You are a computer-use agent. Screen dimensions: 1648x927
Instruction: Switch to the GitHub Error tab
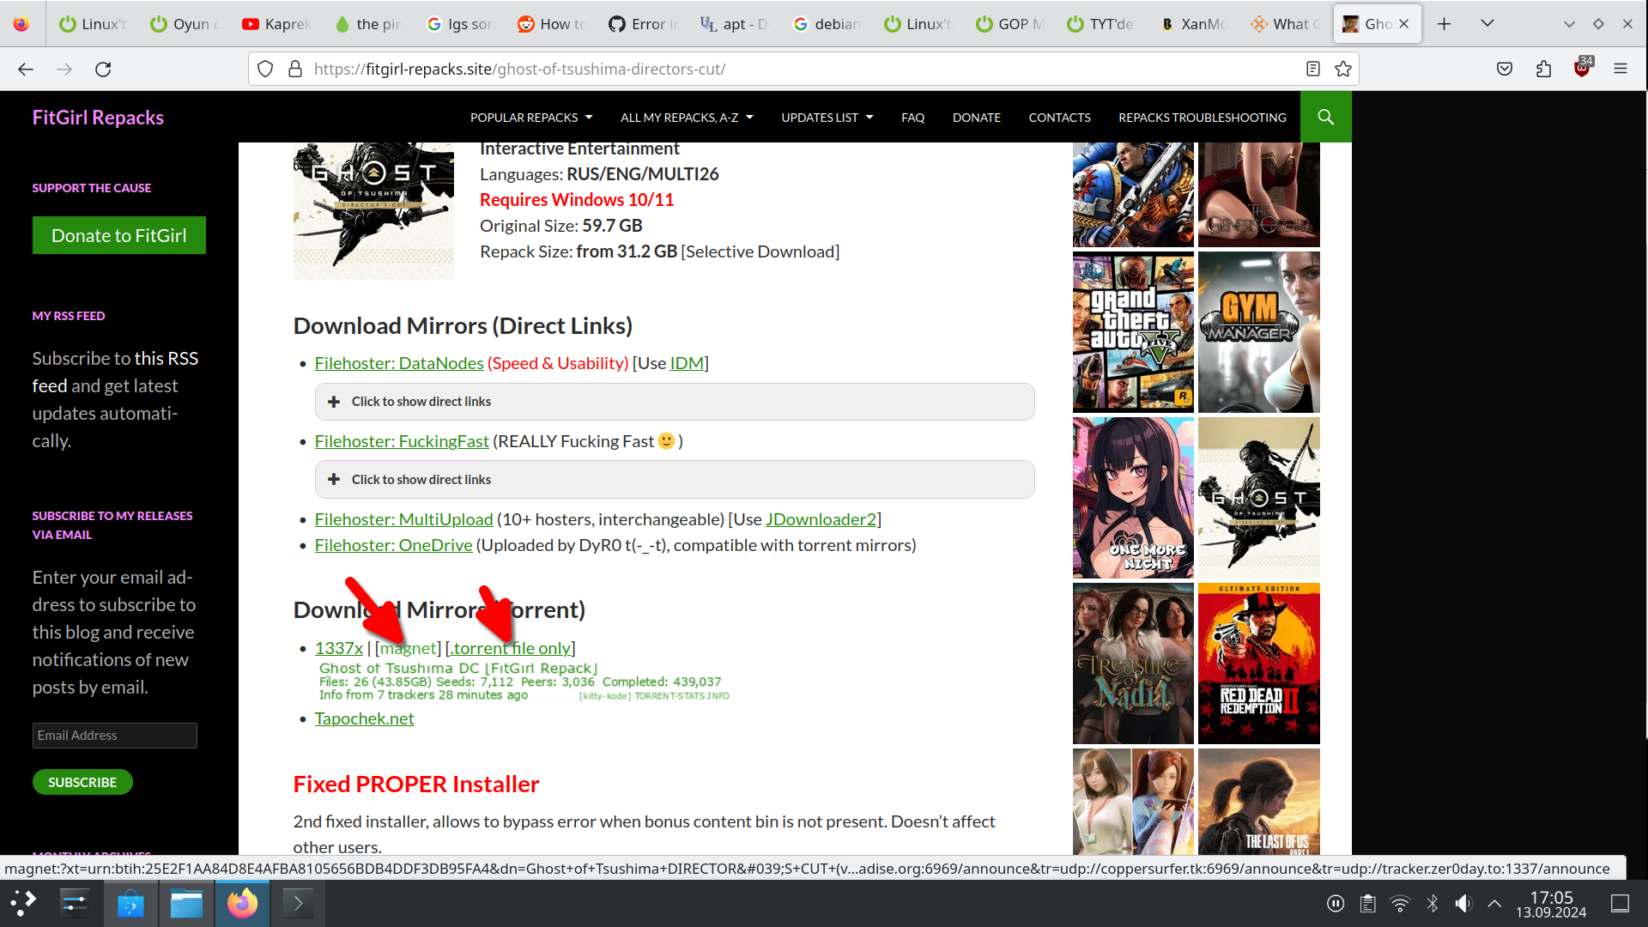click(642, 24)
